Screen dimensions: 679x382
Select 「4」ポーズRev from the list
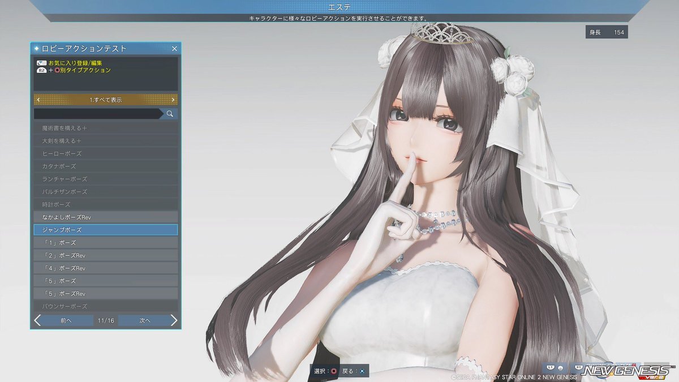pos(106,268)
